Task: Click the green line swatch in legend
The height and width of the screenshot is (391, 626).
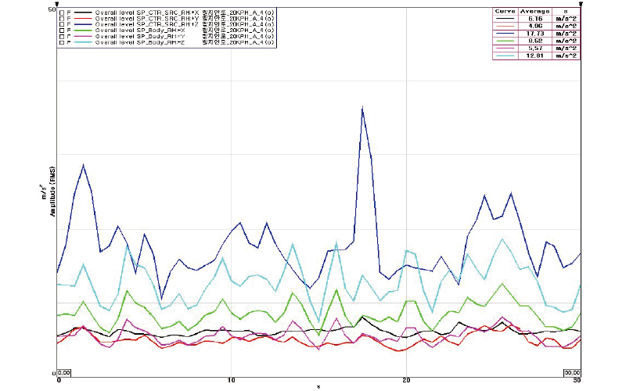Action: 83,31
